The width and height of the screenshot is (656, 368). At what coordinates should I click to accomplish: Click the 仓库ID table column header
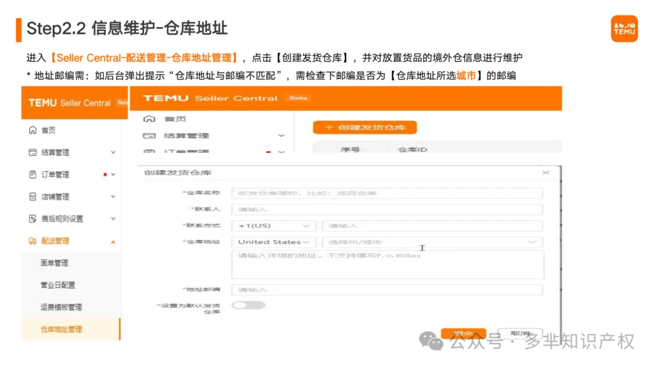click(412, 150)
